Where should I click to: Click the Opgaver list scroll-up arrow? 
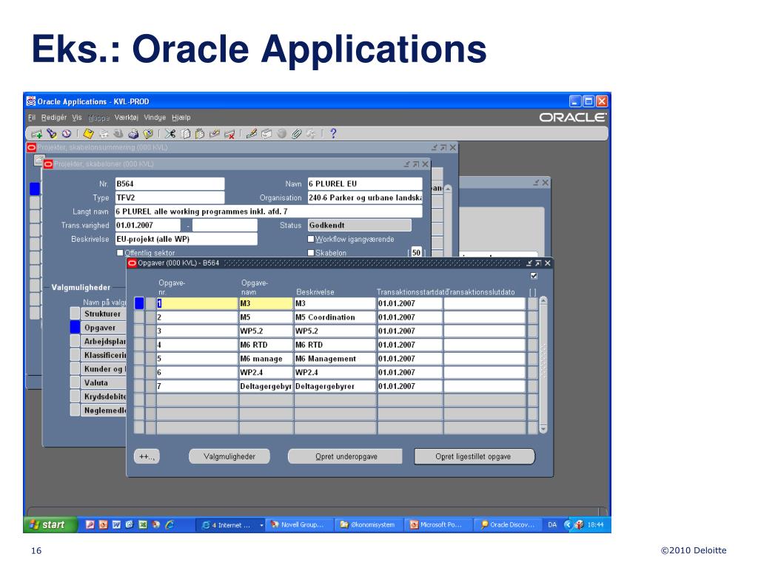tap(543, 301)
